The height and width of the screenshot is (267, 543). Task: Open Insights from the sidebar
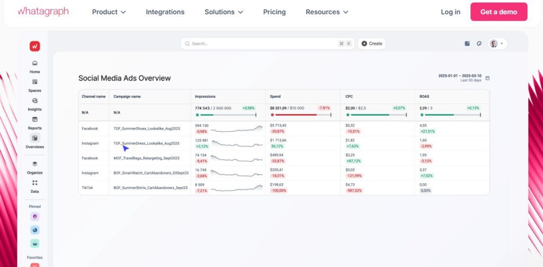point(34,101)
